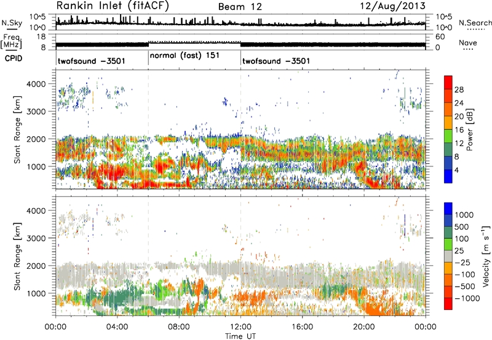Click "Slant Range [km]" label of power panel

click(17, 129)
